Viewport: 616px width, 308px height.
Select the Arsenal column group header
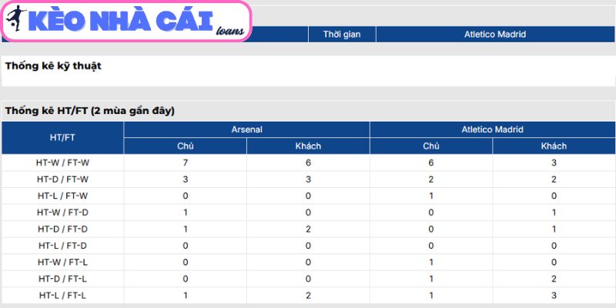pos(246,129)
